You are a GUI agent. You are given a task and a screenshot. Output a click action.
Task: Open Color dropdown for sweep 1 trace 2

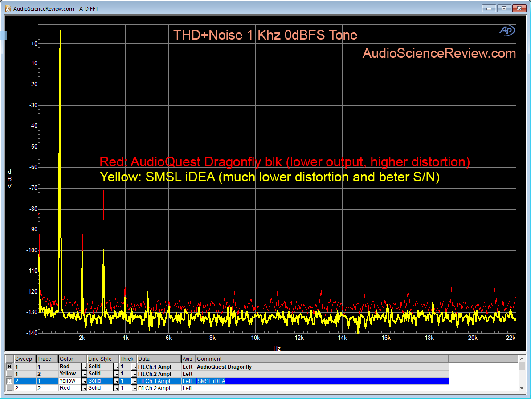tap(84, 374)
